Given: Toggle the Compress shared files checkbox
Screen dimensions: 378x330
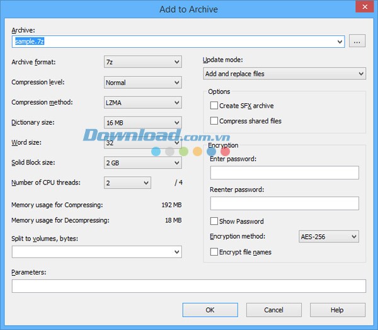Looking at the screenshot, I should [214, 121].
